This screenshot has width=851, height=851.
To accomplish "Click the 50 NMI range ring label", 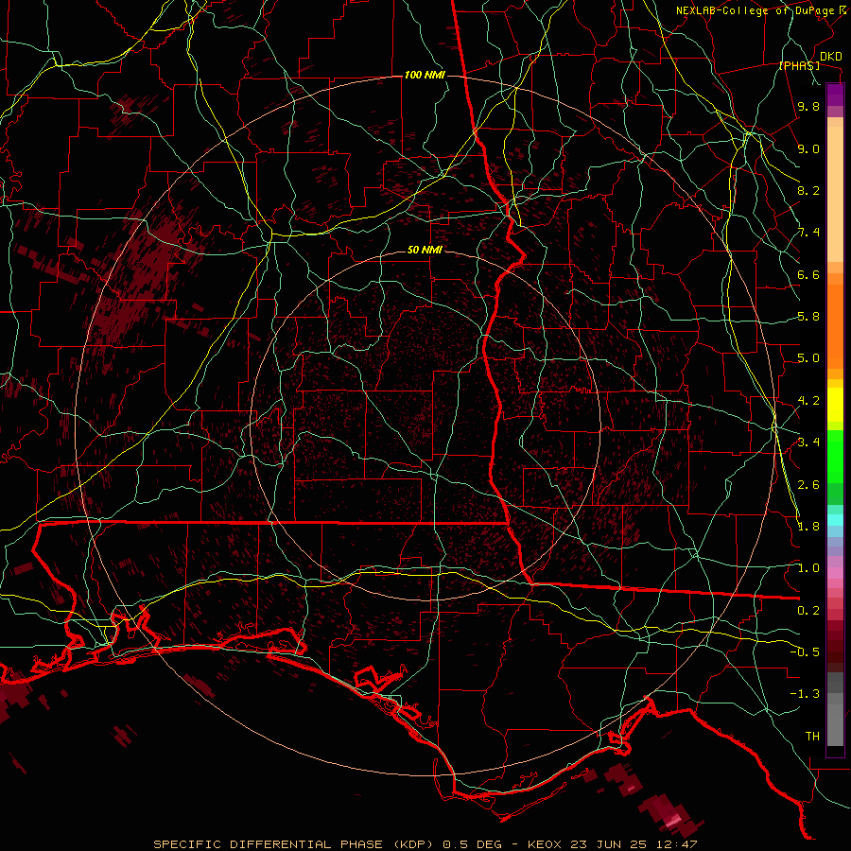I will [425, 250].
